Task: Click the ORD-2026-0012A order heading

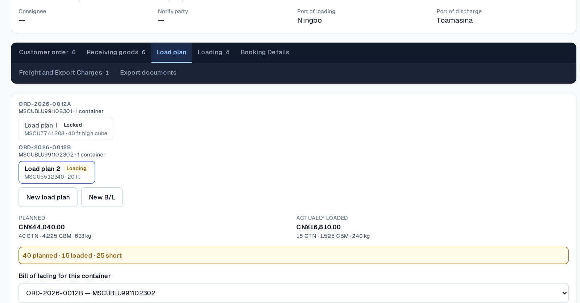Action: pos(45,104)
